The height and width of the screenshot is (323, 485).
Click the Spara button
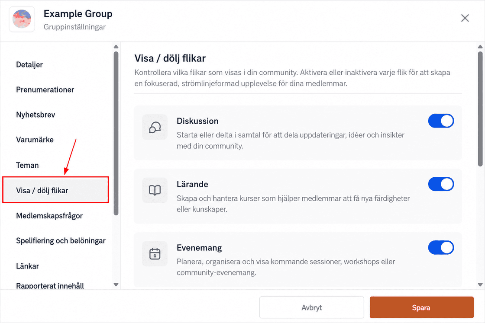click(x=422, y=307)
